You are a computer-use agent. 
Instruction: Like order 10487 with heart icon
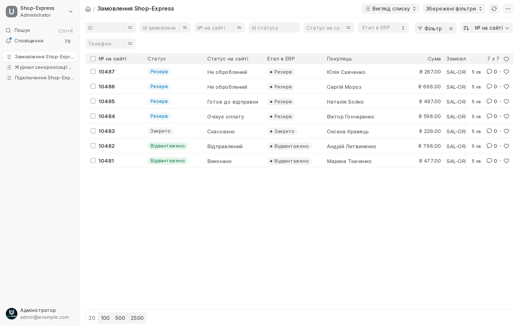[x=506, y=72]
